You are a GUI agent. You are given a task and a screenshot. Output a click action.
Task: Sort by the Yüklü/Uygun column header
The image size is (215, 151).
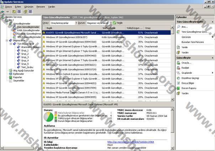click(135, 28)
